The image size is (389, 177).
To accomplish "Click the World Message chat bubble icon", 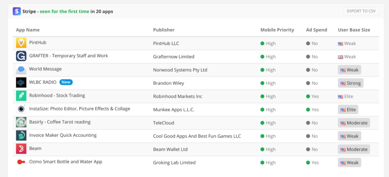I will [x=21, y=69].
